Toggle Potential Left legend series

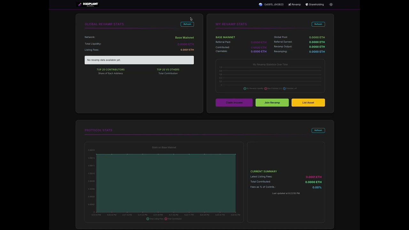[290, 88]
